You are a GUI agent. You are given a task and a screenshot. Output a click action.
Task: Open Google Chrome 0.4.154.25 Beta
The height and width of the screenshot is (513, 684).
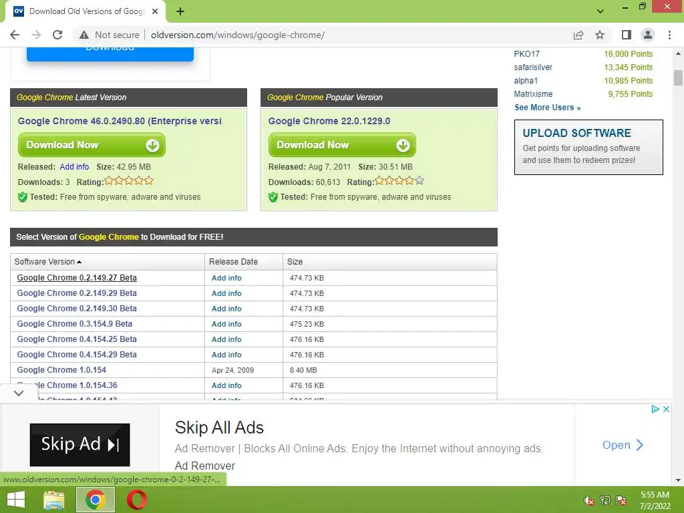coord(77,339)
